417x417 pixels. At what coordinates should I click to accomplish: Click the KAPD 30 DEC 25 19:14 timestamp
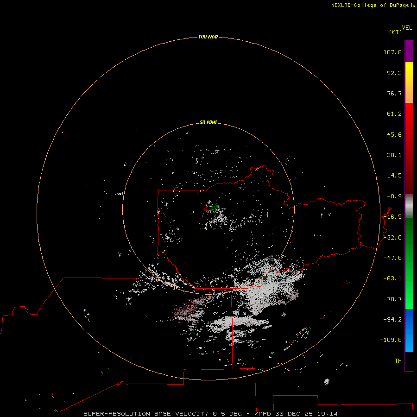click(x=296, y=414)
